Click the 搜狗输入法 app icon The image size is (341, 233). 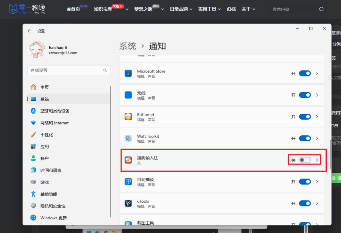tap(128, 160)
